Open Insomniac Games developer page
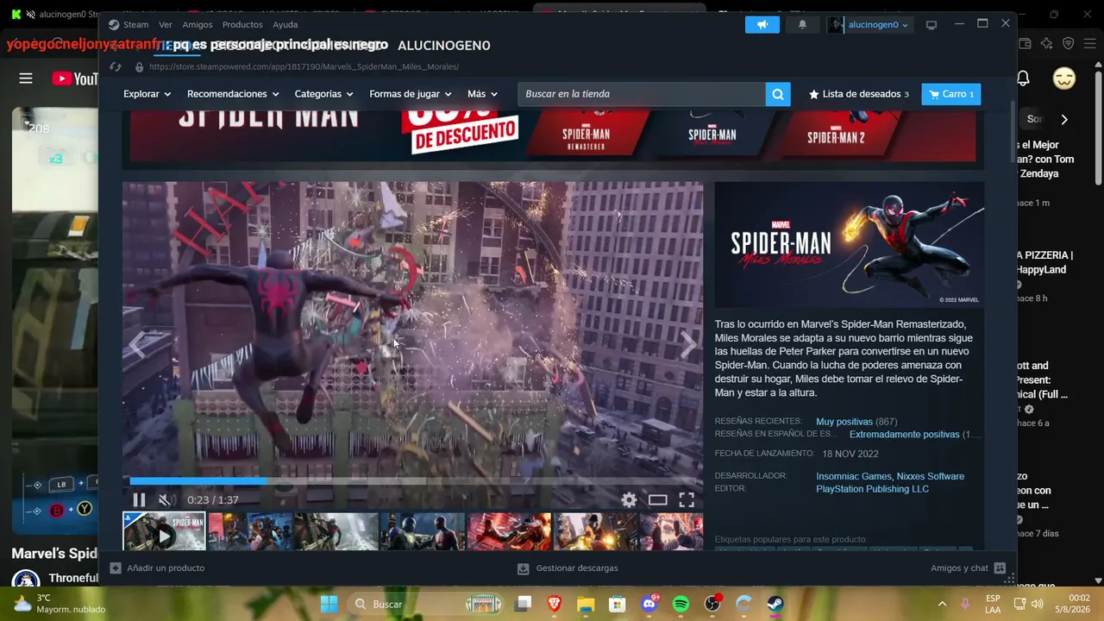 tap(853, 476)
